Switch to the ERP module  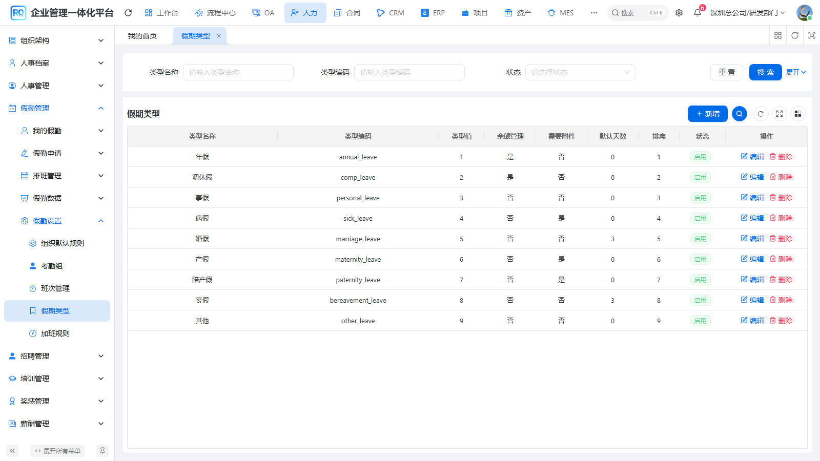pos(433,13)
